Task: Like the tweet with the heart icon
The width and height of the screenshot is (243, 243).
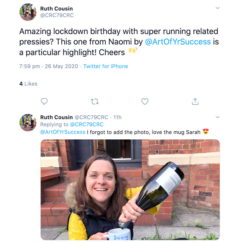Action: (145, 101)
